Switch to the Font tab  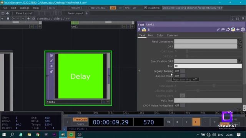pos(151,35)
